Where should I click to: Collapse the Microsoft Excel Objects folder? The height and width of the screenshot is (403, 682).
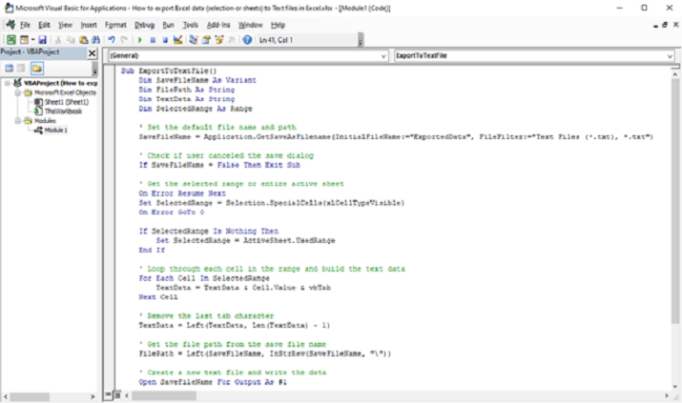(18, 92)
